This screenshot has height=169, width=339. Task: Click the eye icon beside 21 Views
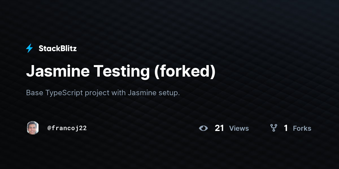[203, 128]
